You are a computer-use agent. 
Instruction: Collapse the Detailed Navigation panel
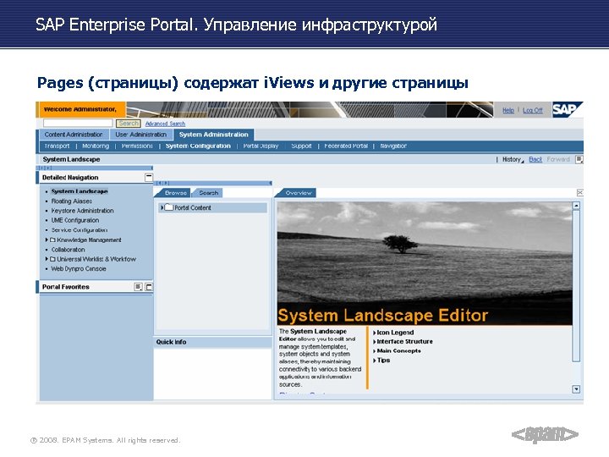tap(148, 177)
